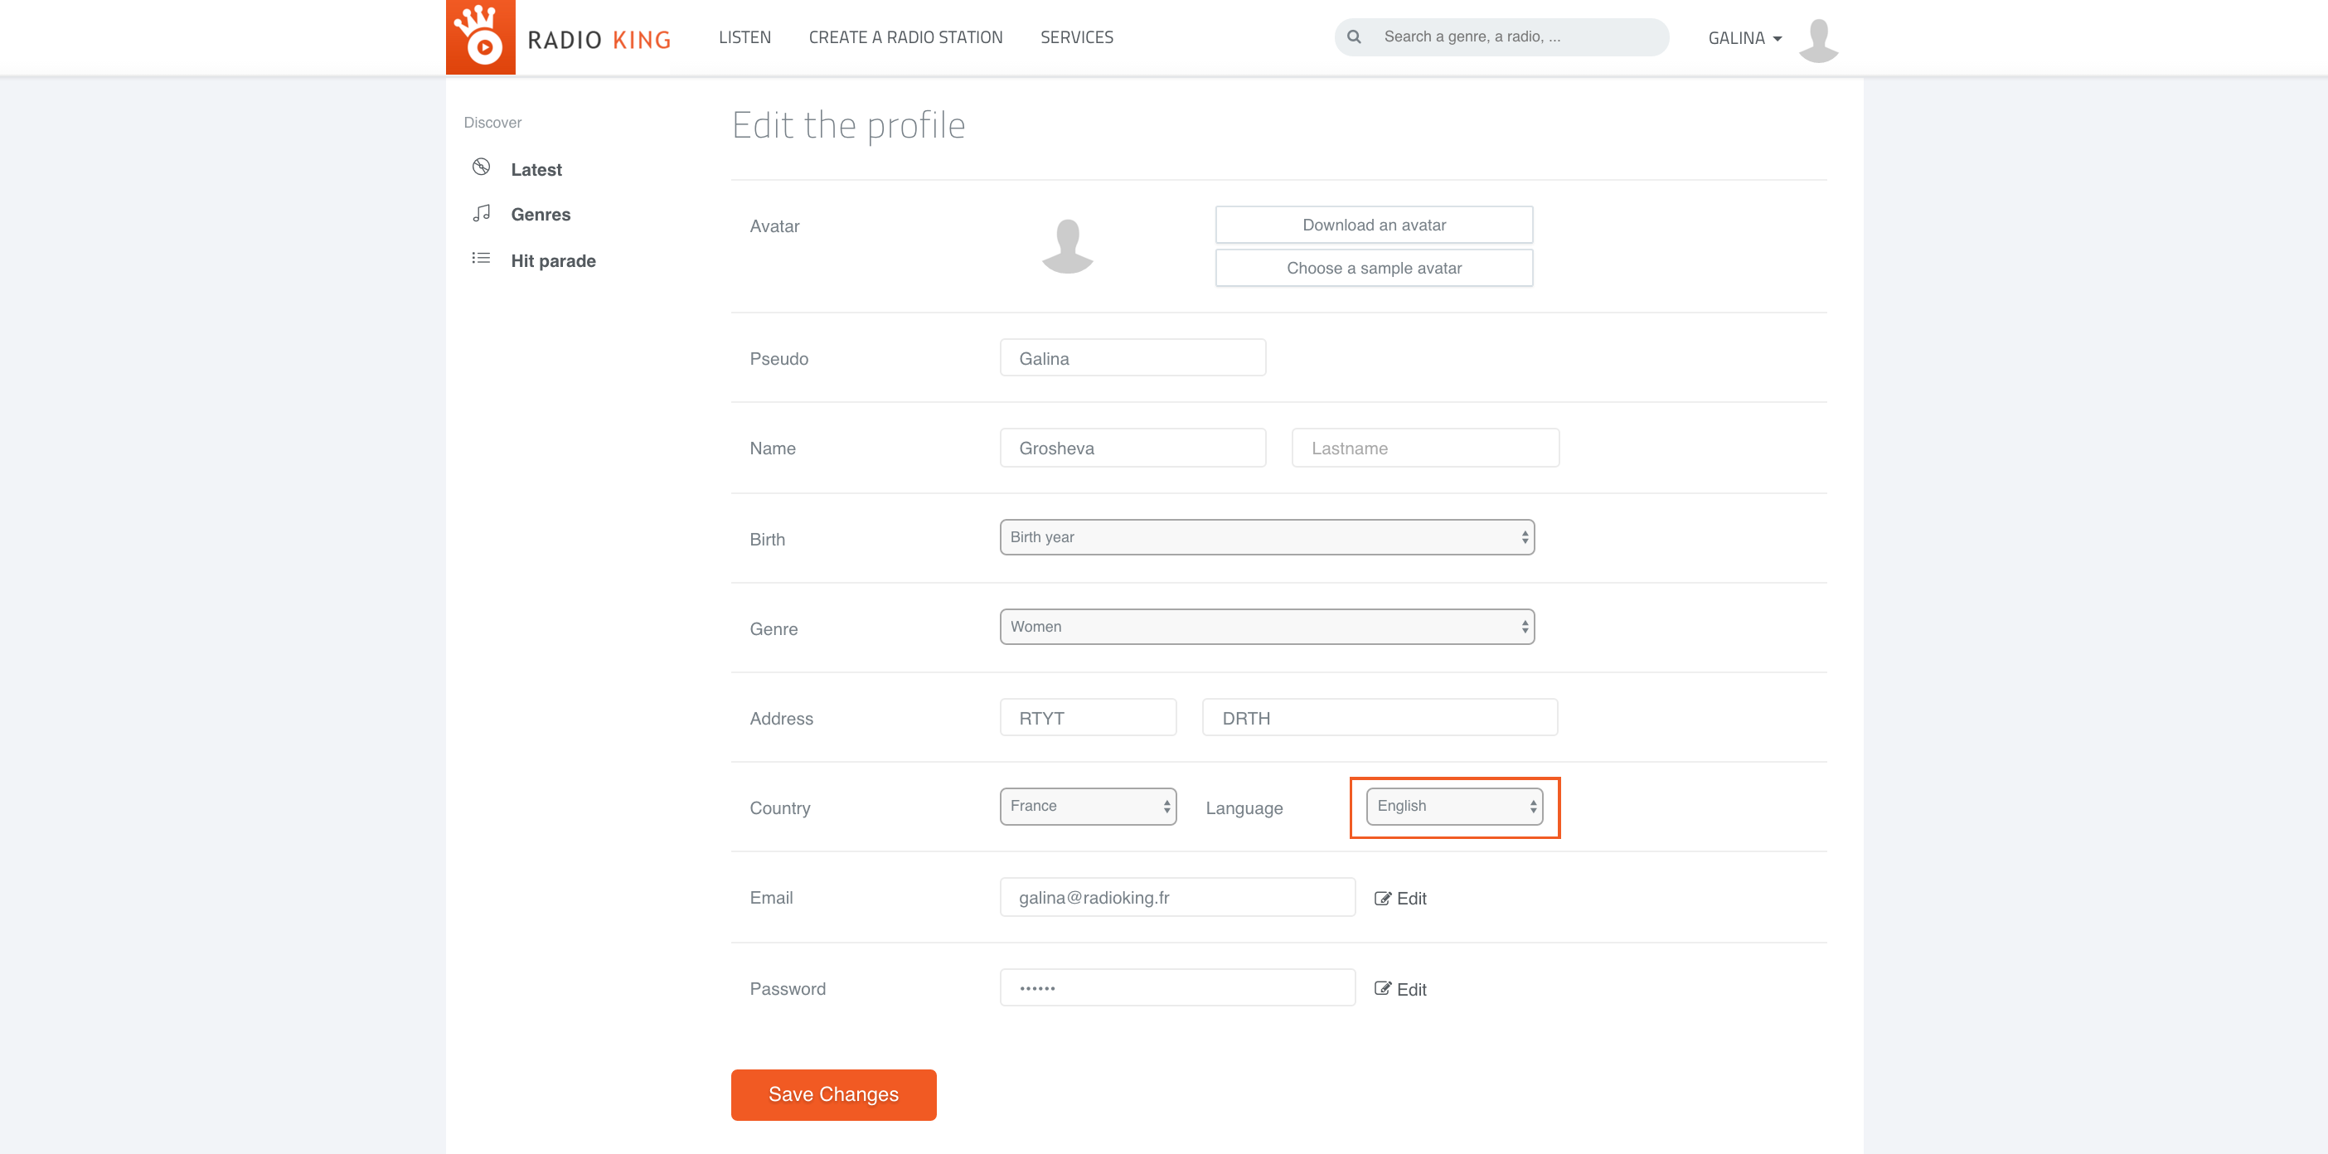This screenshot has width=2328, height=1154.
Task: Click the search magnifier icon
Action: click(1354, 37)
